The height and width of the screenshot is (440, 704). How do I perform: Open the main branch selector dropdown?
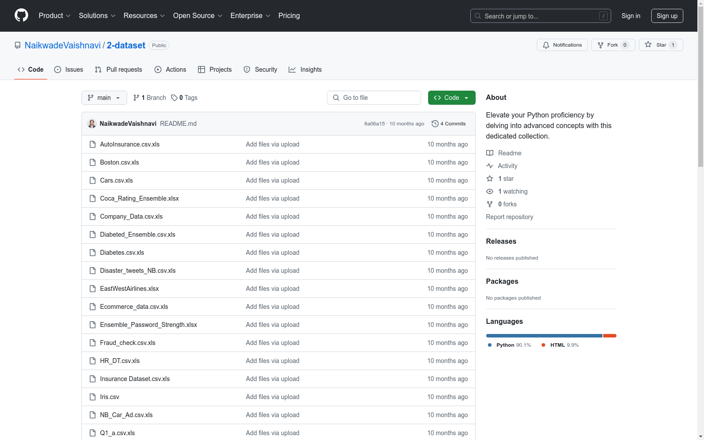[104, 98]
